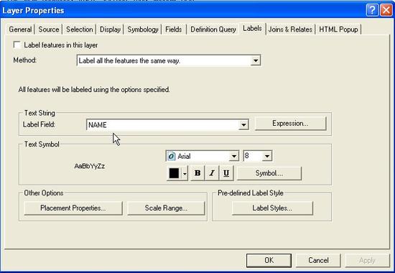Toggle underline text formatting button
The image size is (395, 273).
pos(226,173)
